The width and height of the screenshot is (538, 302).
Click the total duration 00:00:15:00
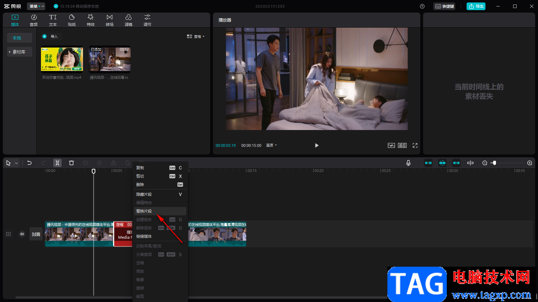pos(251,145)
